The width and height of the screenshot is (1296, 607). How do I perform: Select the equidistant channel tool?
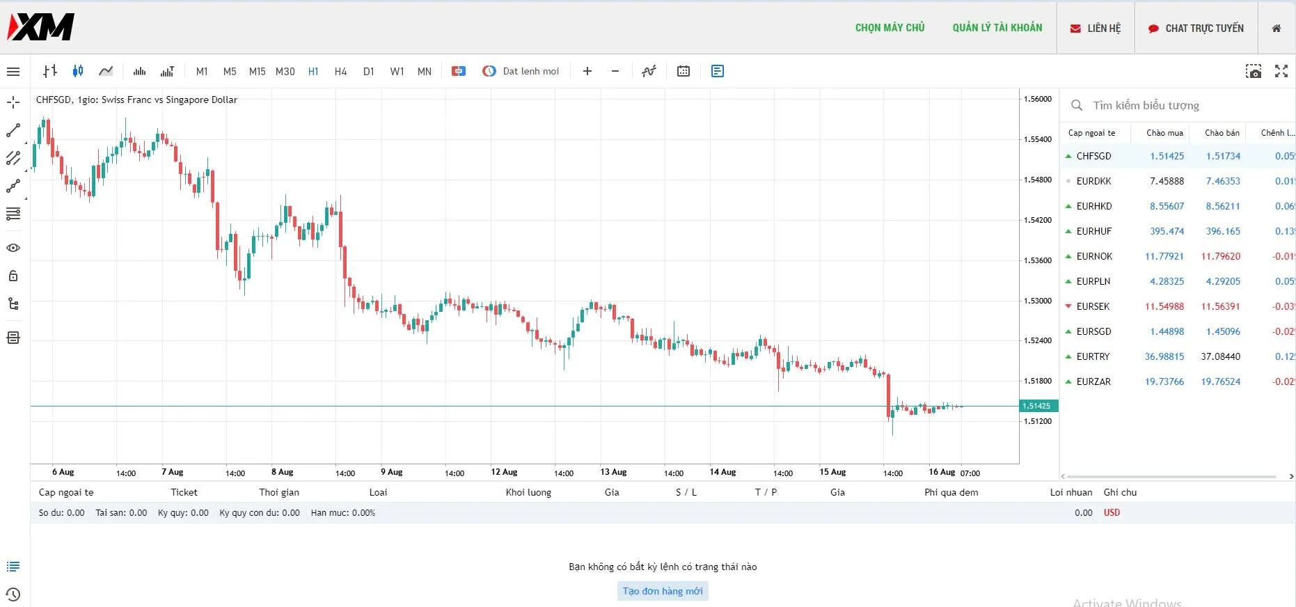click(x=13, y=158)
